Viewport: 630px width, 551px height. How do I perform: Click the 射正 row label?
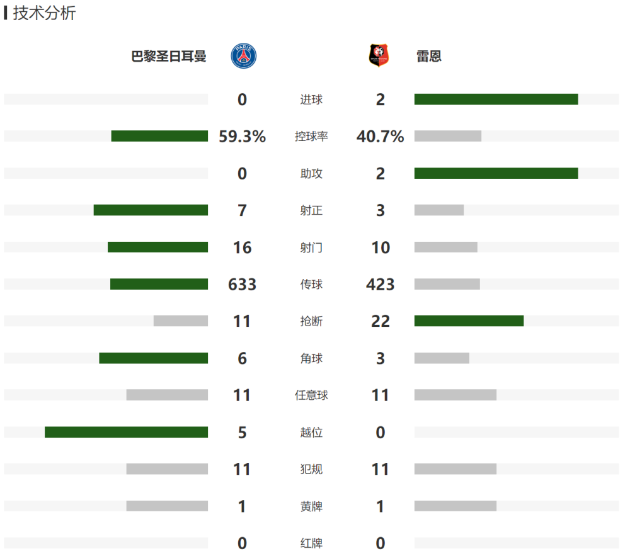pyautogui.click(x=311, y=210)
